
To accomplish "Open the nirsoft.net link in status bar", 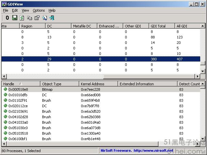I will [x=153, y=150].
